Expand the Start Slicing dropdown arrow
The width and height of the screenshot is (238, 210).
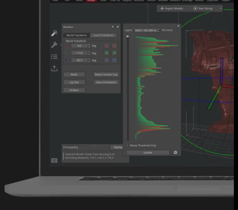tap(221, 9)
